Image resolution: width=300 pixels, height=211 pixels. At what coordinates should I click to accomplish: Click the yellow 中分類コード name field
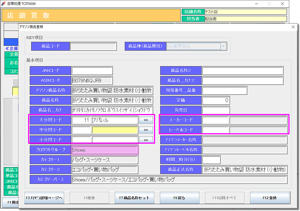click(115, 130)
